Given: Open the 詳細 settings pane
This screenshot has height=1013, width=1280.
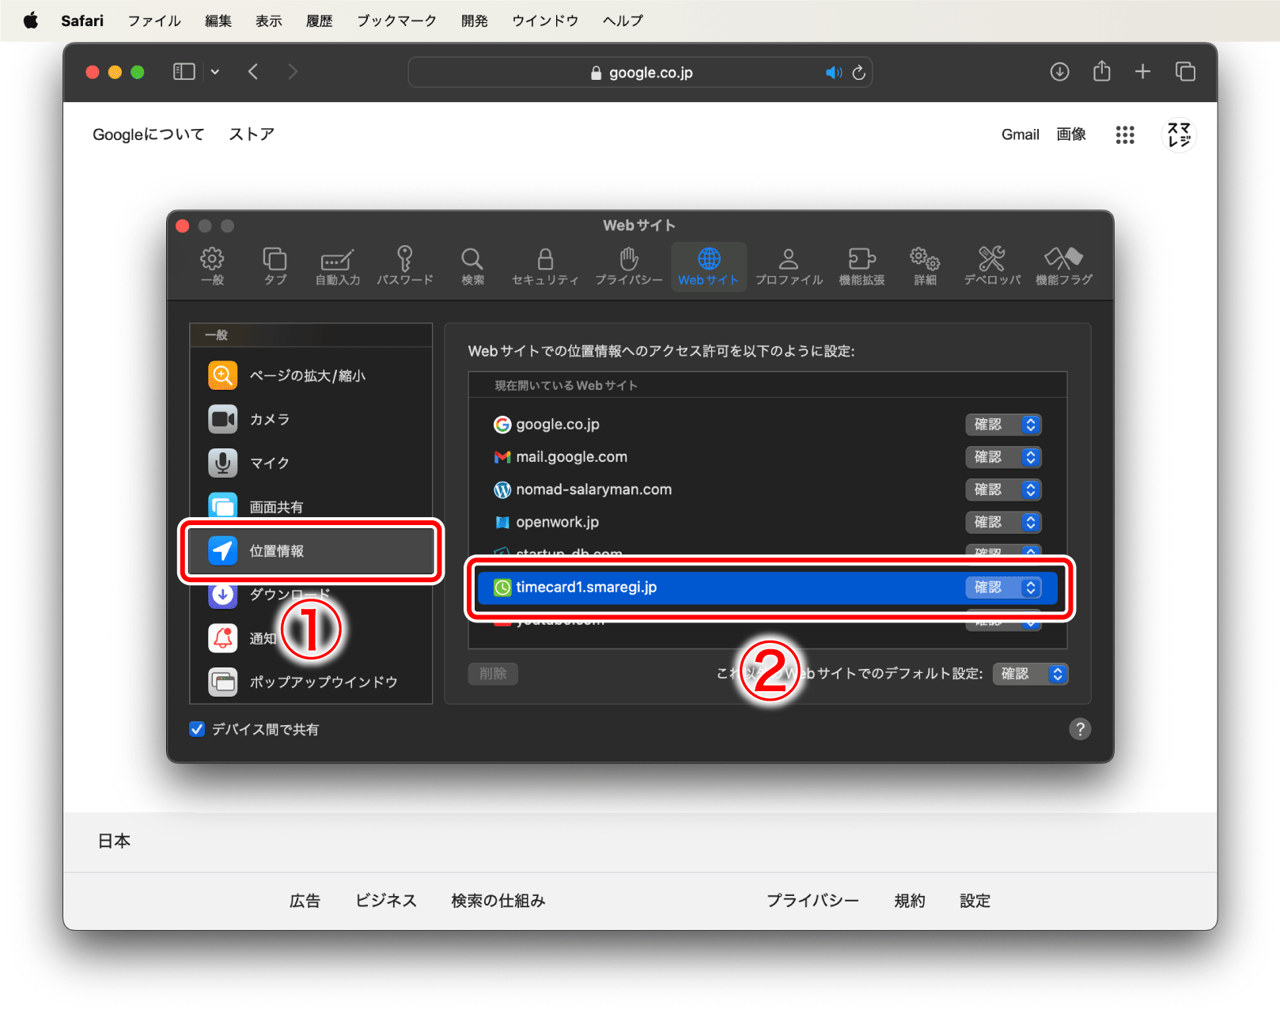Looking at the screenshot, I should [924, 266].
